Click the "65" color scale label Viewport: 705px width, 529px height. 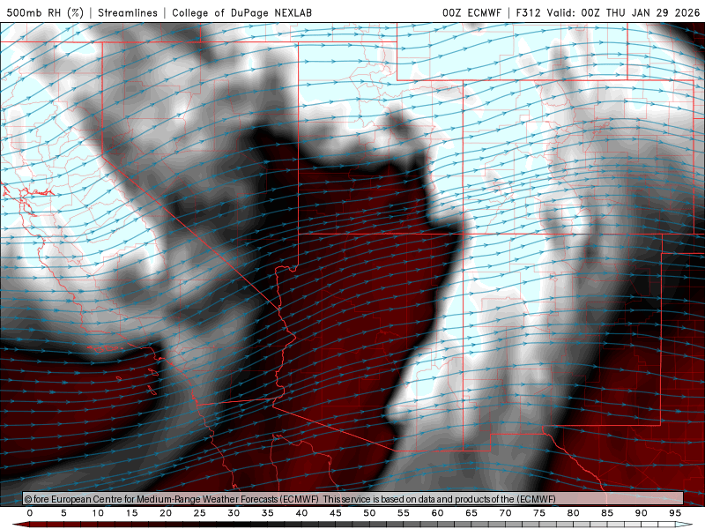(471, 513)
